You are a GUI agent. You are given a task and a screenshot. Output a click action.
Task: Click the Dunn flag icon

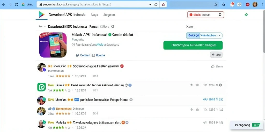click(x=213, y=66)
